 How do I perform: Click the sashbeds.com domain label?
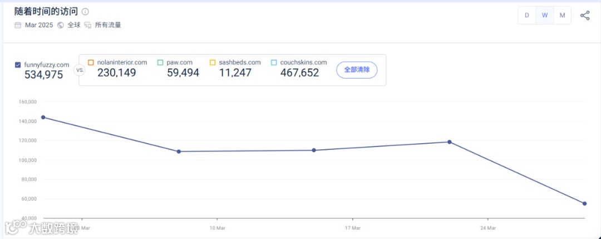239,62
